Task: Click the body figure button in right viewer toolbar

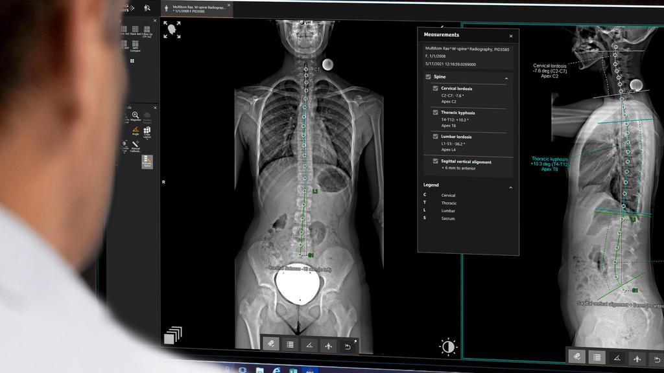Action: [637, 359]
